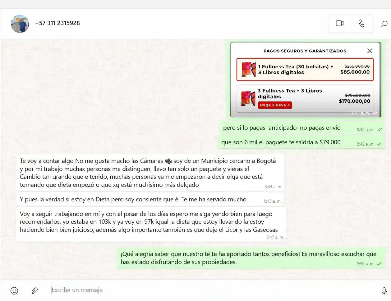
Task: Click message starting 'Voy a seguir trabajando'
Action: point(149,222)
